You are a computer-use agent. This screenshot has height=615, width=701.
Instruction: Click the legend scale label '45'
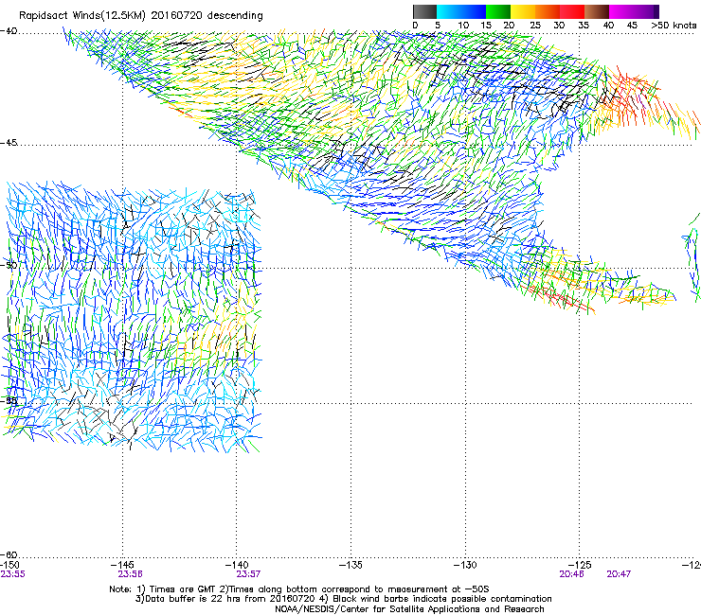[632, 26]
